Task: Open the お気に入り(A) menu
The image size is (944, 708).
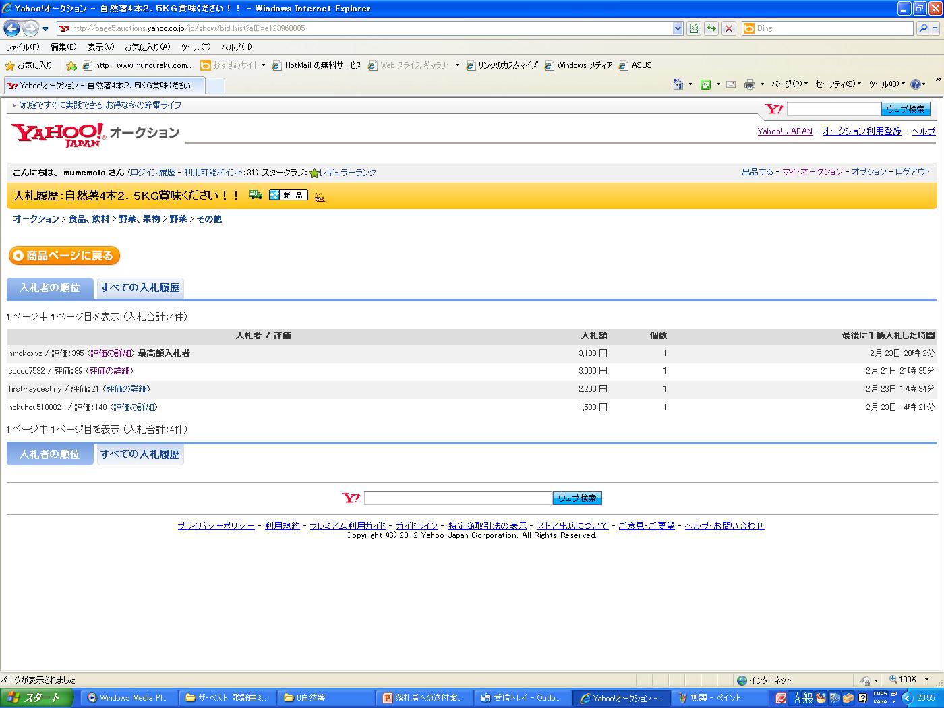Action: point(147,47)
